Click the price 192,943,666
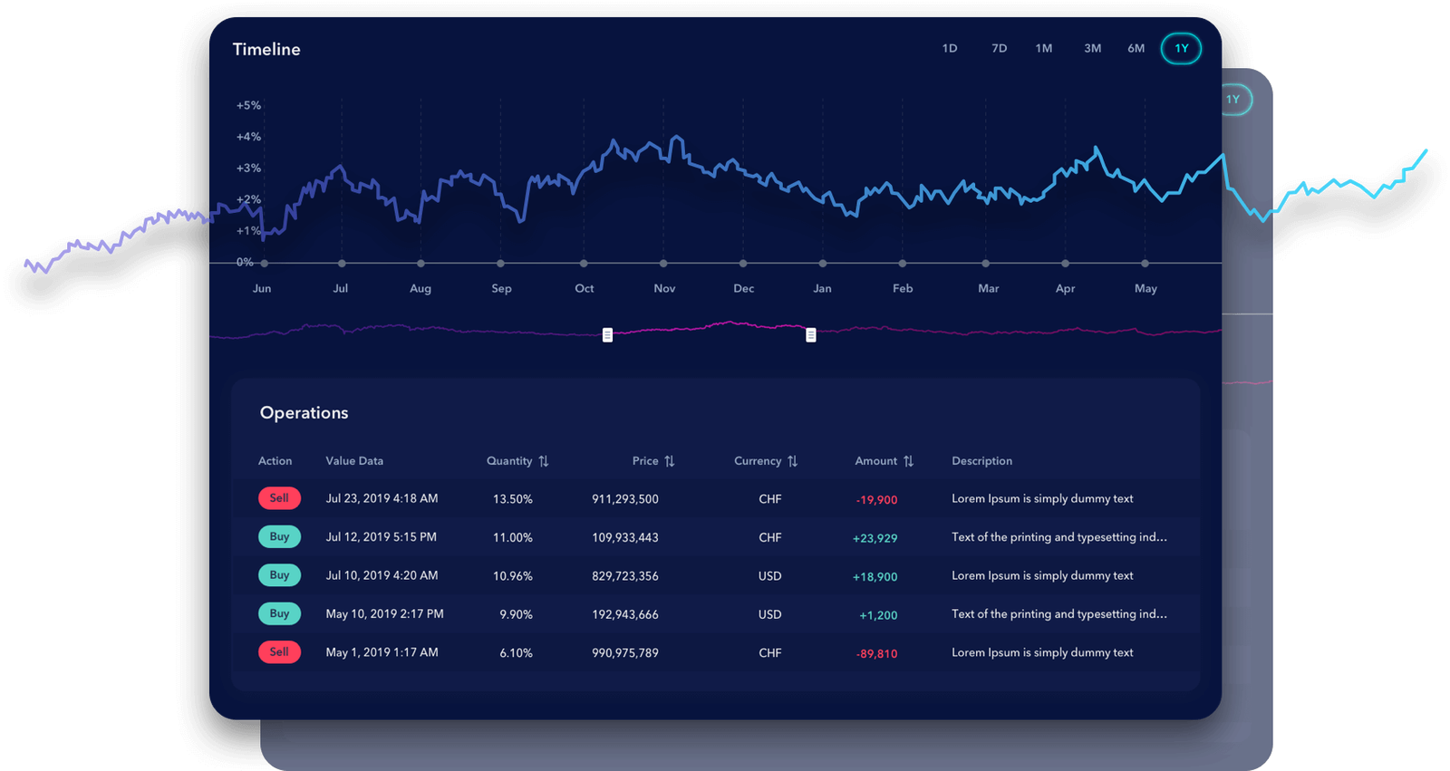Image resolution: width=1450 pixels, height=771 pixels. (625, 614)
